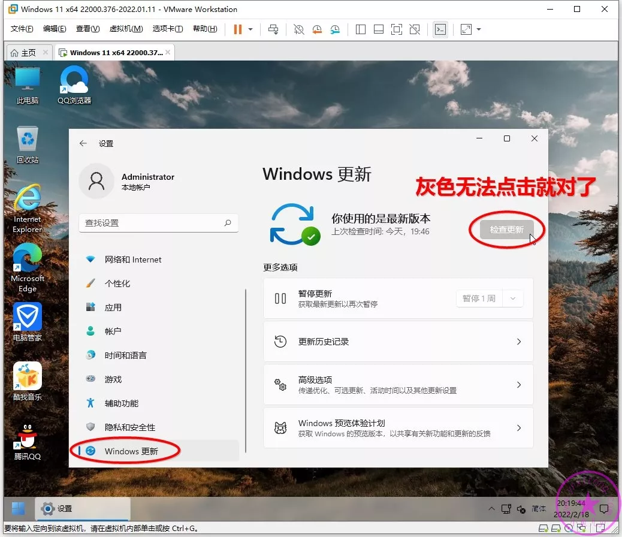Open 高级选项 settings entry
This screenshot has width=622, height=537.
tap(398, 385)
